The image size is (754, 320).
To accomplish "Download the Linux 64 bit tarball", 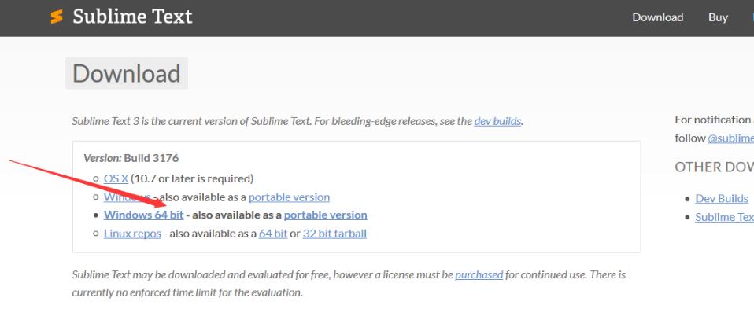I will coord(272,234).
